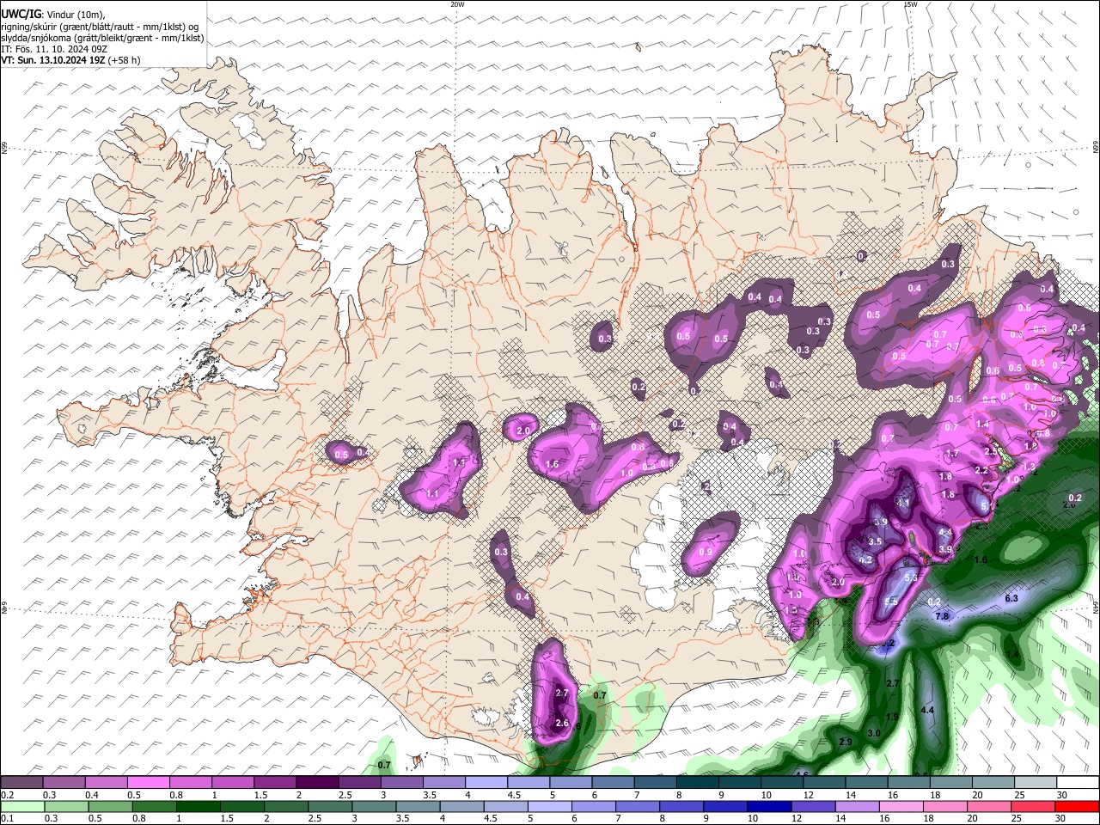Click the 'IT: Fös. 11. 10. 2024 09Z' line

54,49
